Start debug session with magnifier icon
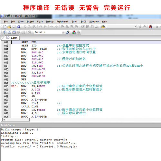This screenshot has width=161, height=161. point(150,27)
